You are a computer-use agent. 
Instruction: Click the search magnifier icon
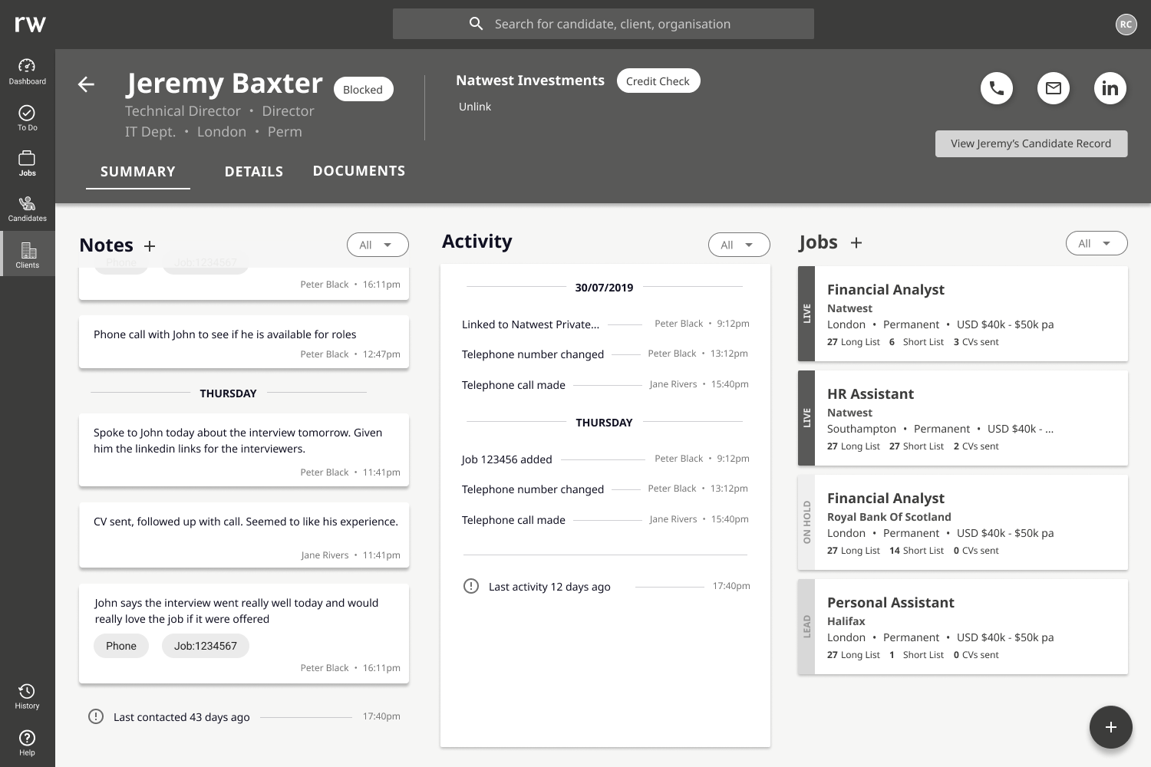[477, 24]
